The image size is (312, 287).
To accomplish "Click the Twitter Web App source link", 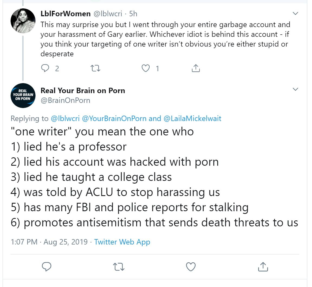I will pos(122,242).
